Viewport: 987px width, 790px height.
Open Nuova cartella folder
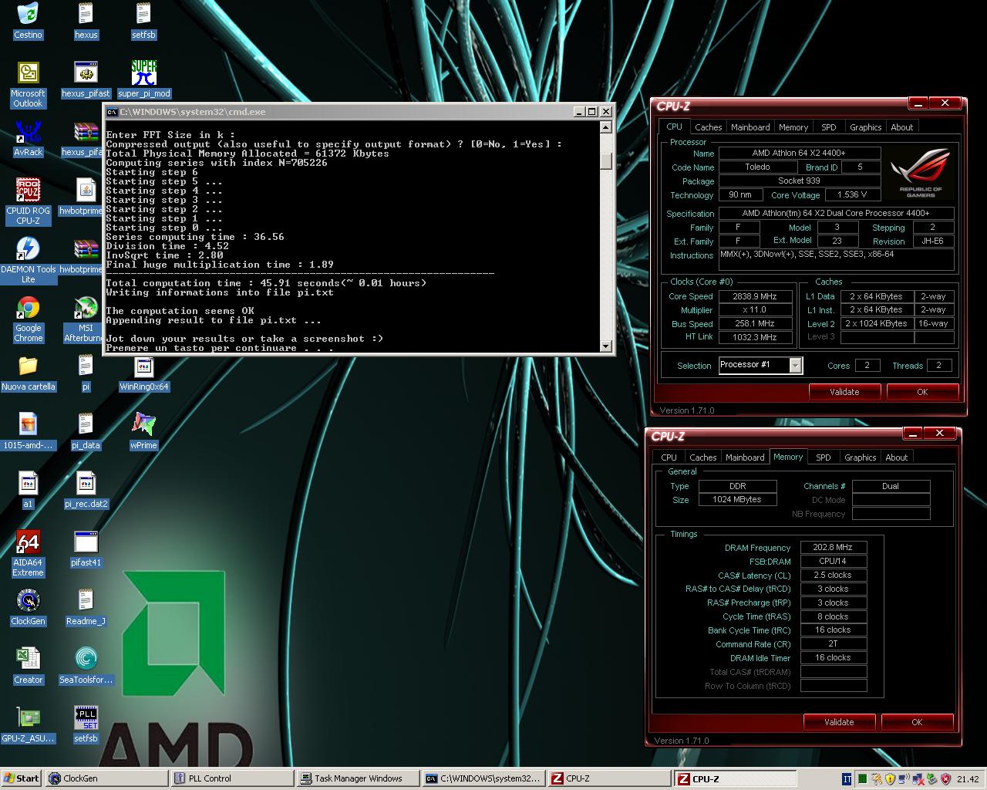tap(28, 373)
